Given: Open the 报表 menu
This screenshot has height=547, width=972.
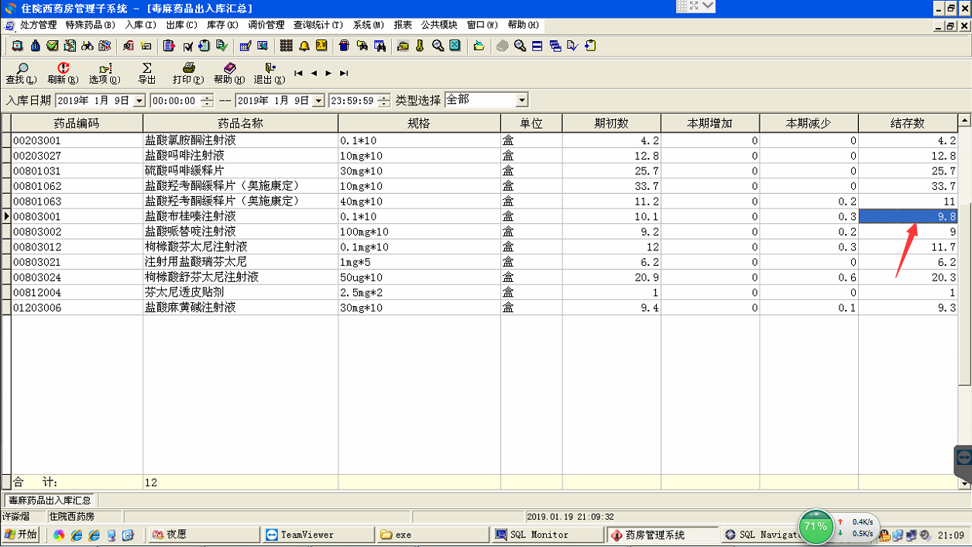Looking at the screenshot, I should click(x=403, y=25).
